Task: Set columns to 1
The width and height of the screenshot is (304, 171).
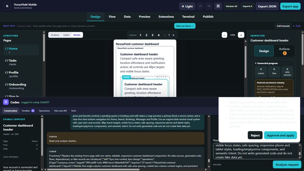Action: [140, 35]
